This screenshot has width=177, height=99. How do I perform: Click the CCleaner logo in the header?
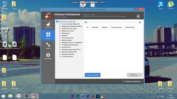pyautogui.click(x=48, y=15)
